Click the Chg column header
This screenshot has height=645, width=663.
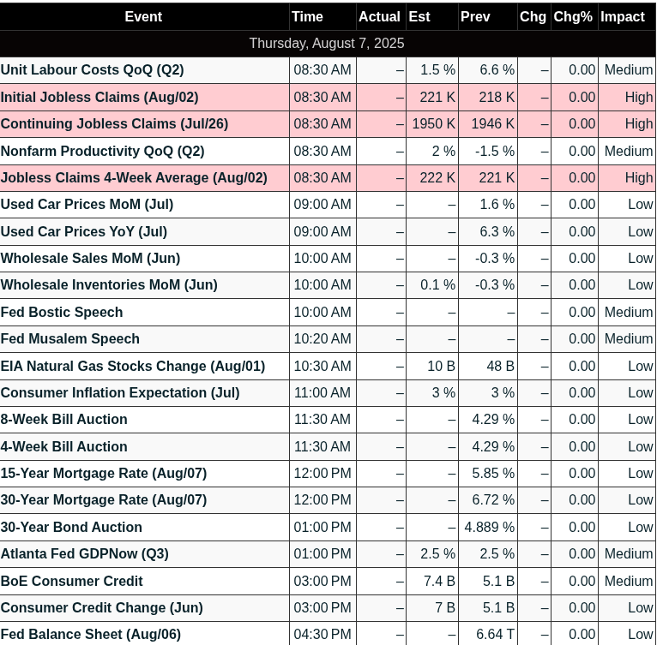click(x=533, y=16)
